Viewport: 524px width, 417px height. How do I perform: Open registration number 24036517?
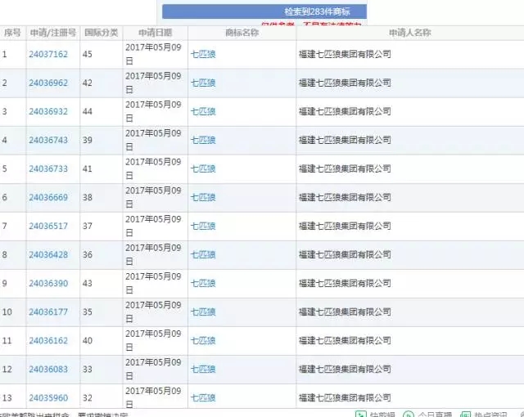tap(48, 226)
